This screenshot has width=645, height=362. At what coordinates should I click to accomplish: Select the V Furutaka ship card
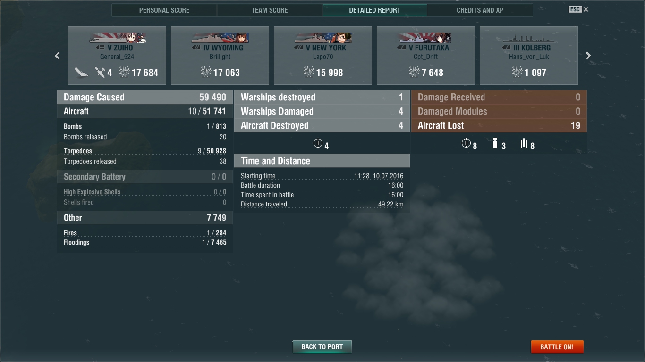[x=426, y=56]
